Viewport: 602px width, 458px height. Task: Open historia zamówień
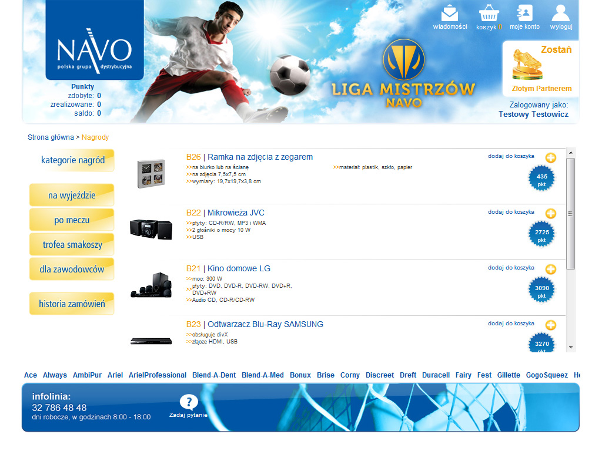click(x=72, y=304)
